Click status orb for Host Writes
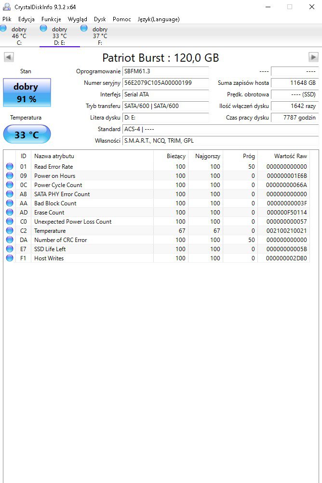Screen dimensions: 322x483 pos(10,258)
